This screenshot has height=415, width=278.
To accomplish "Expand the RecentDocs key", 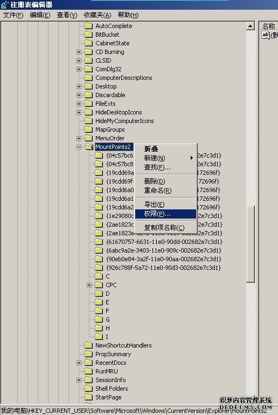I will tap(79, 363).
